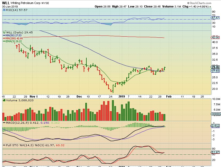Click the 0.150 MACD signal value
The image size is (221, 167).
click(x=45, y=123)
